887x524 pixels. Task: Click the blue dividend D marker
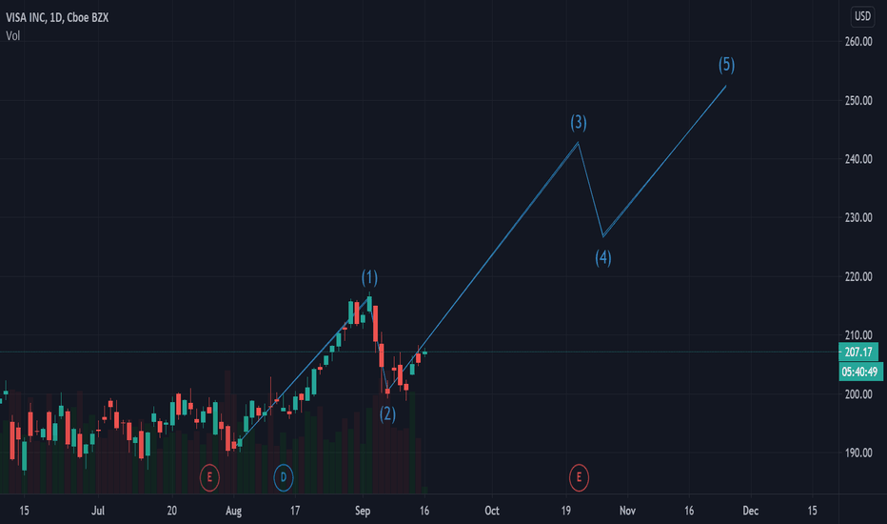(284, 477)
